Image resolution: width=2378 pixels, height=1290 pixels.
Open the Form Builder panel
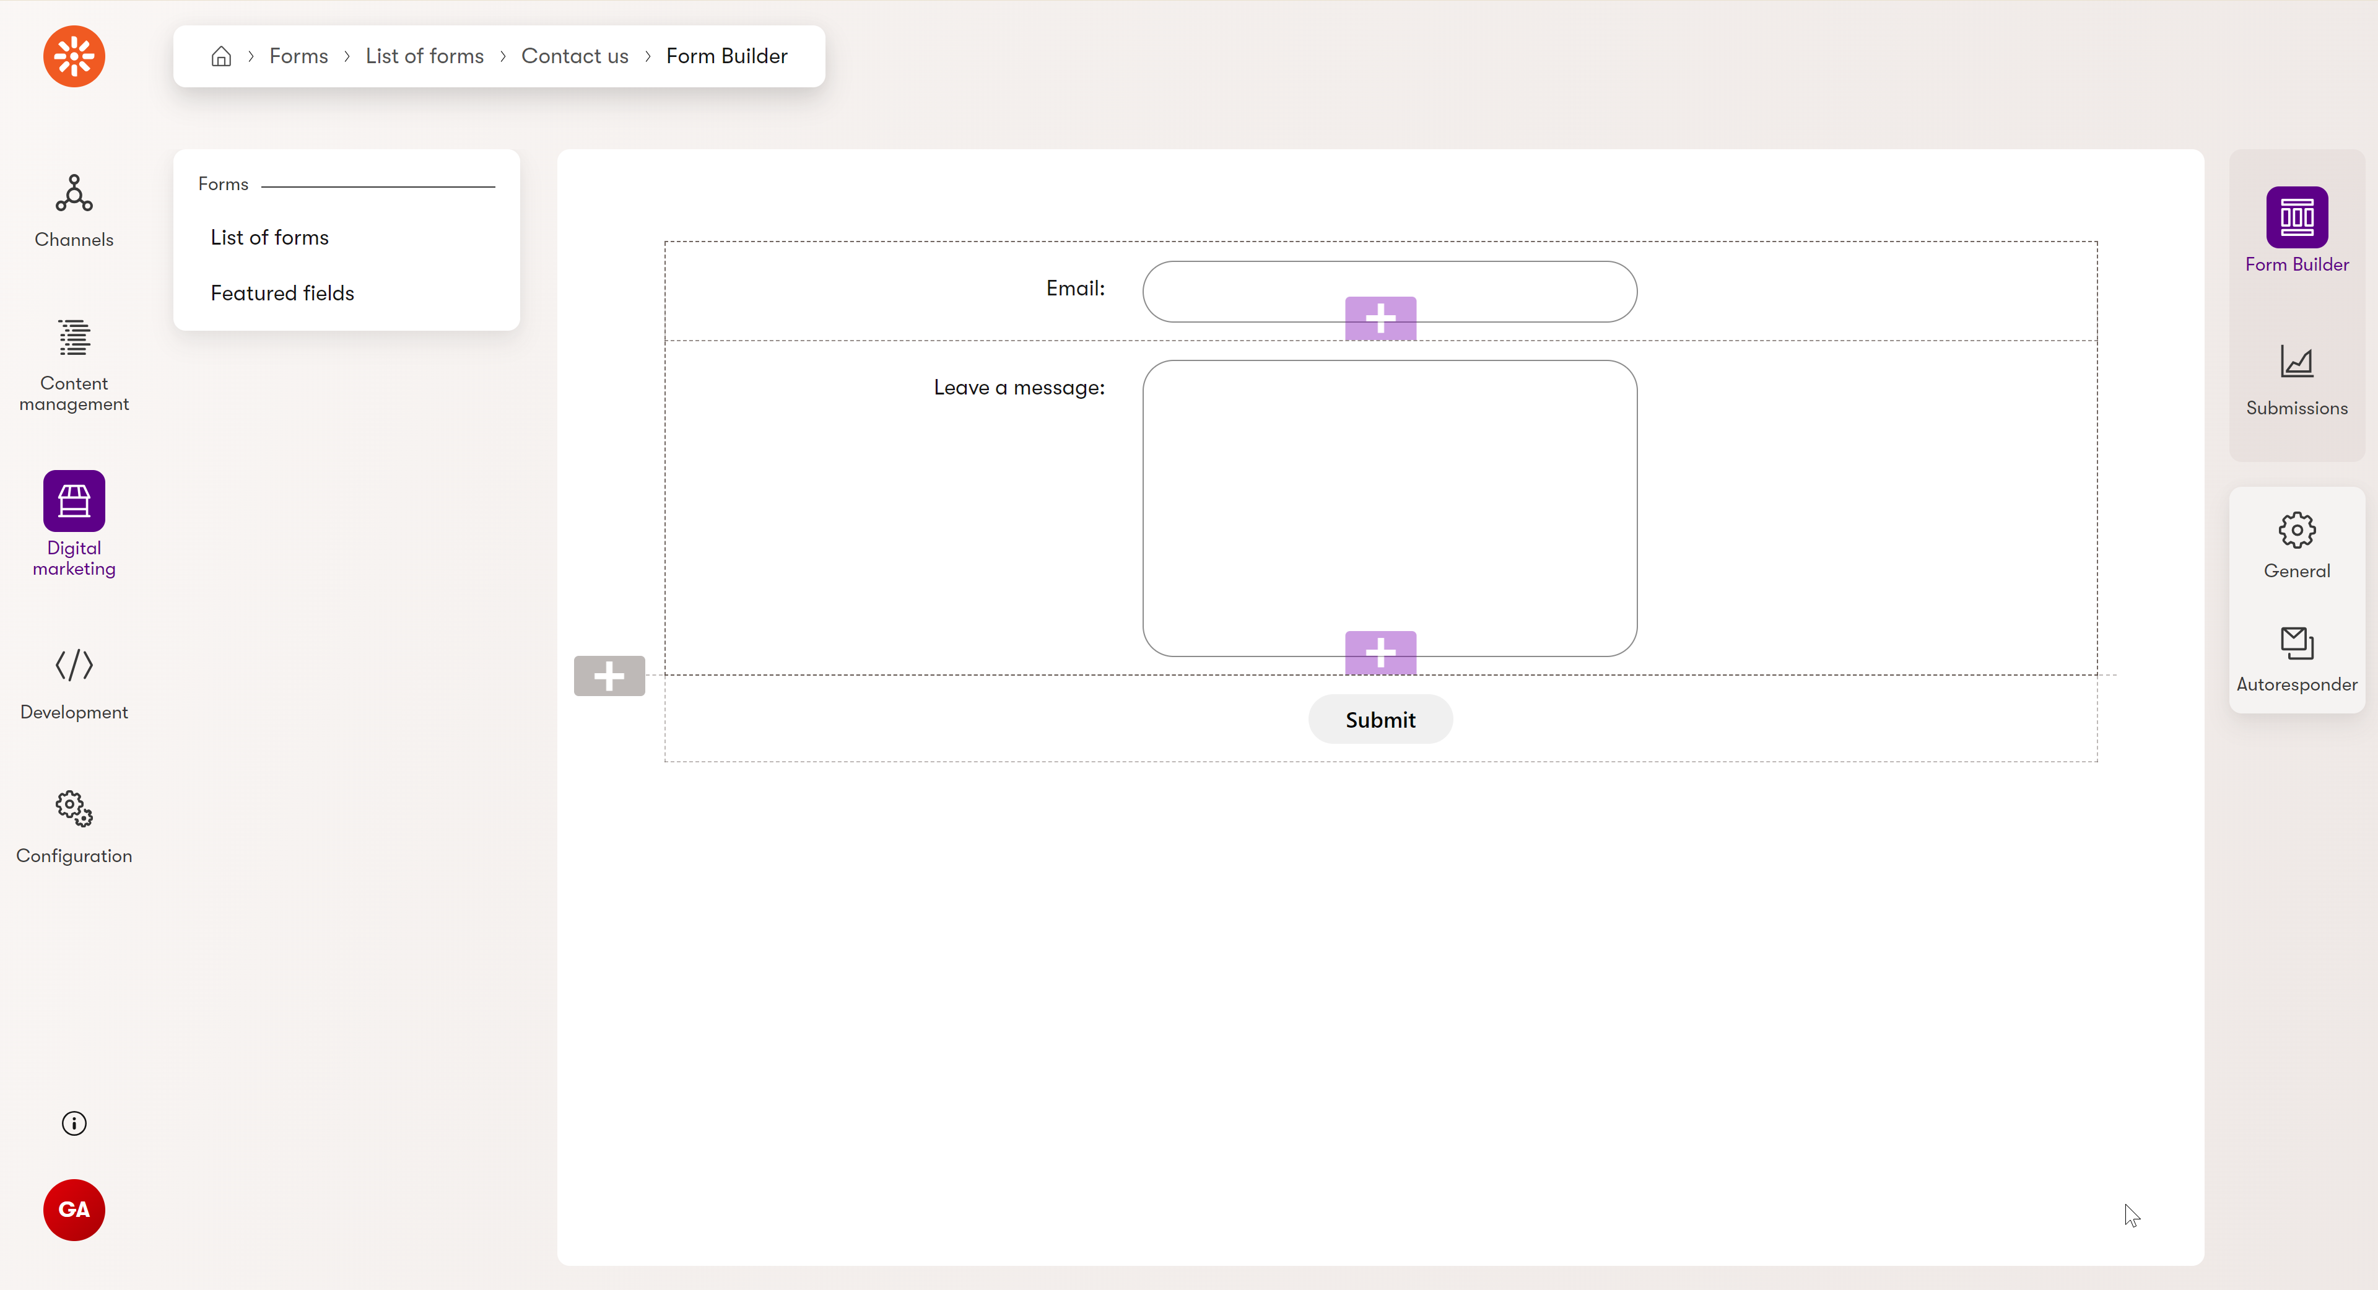click(x=2297, y=230)
